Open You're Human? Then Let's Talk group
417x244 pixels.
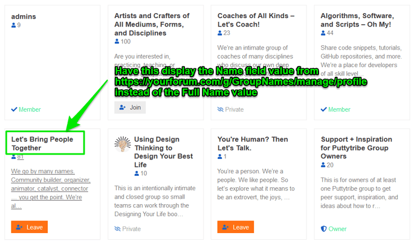(253, 144)
